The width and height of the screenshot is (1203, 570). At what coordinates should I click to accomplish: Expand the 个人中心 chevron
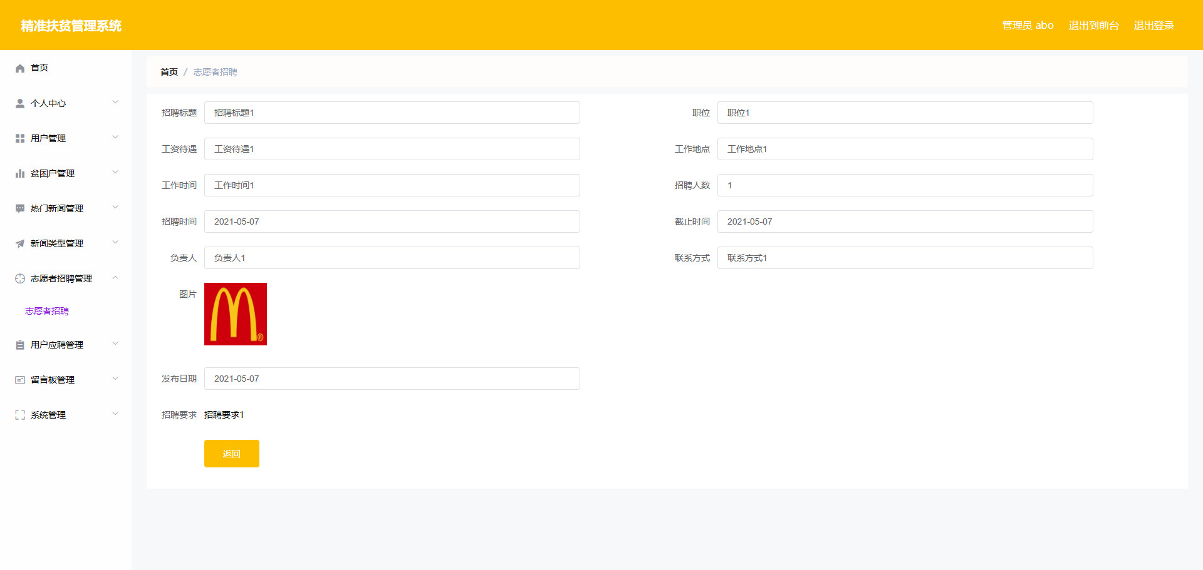click(x=115, y=102)
